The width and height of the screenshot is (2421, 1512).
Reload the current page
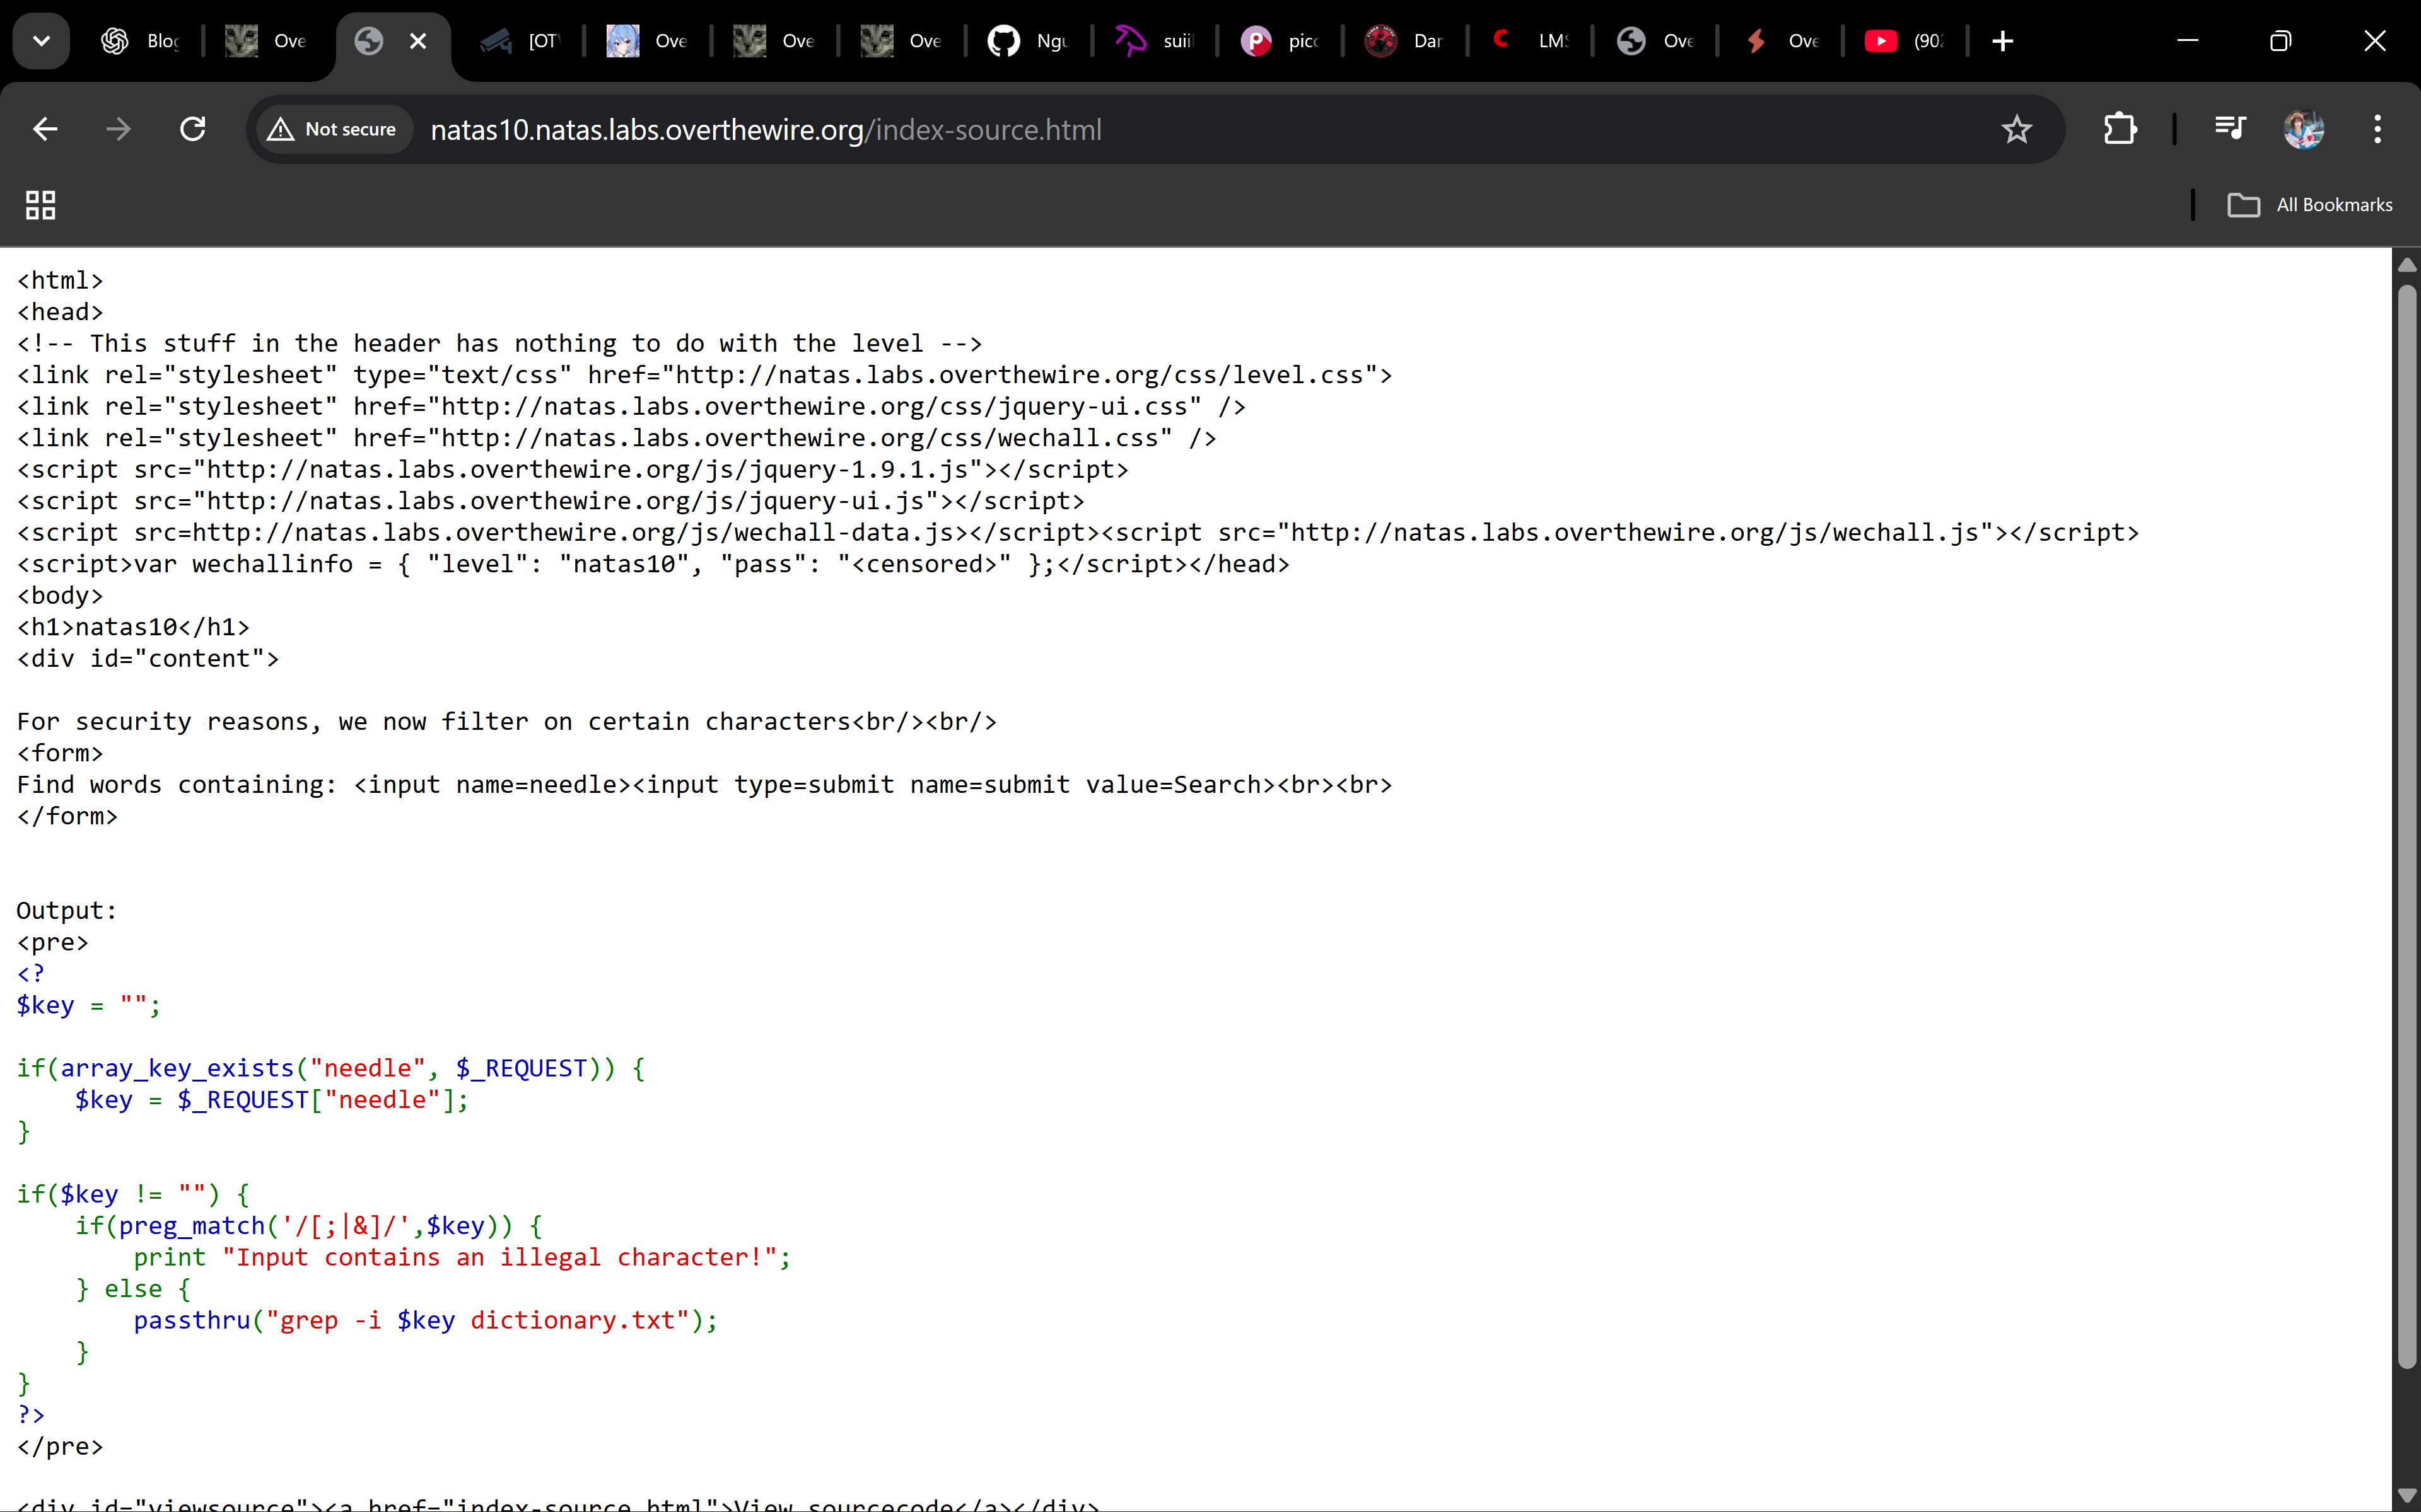click(x=192, y=129)
